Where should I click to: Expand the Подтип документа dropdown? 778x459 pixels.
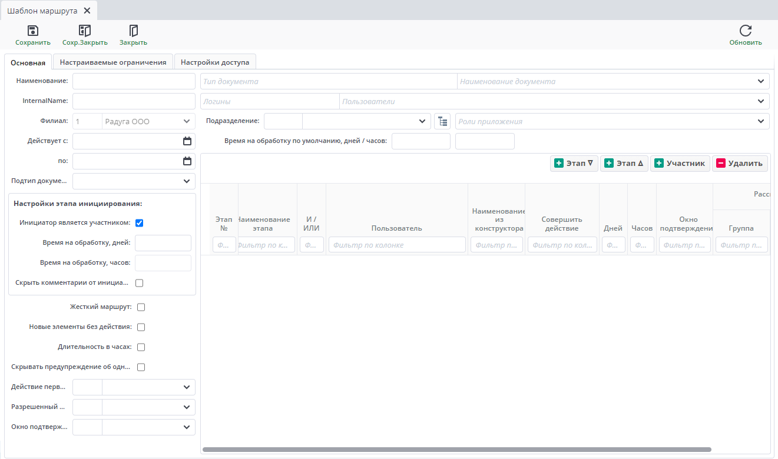tap(187, 181)
